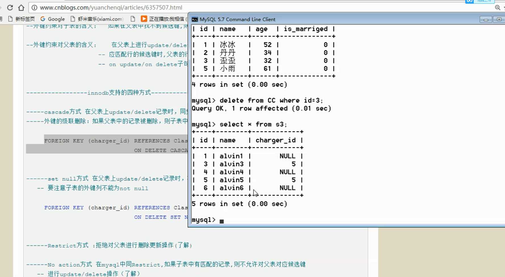Click the cnblogs URL in address bar
505x277 pixels.
[111, 8]
